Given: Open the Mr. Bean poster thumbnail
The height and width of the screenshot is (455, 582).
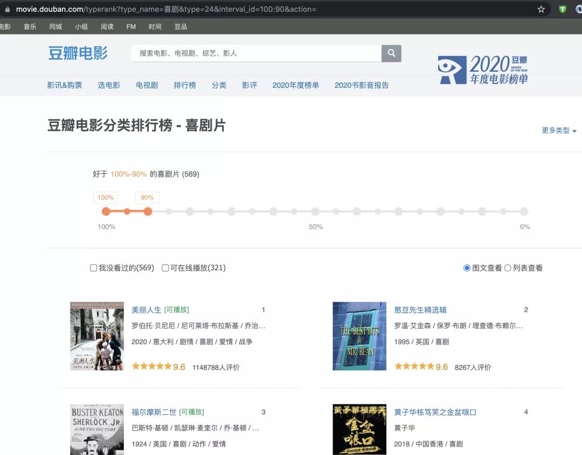Looking at the screenshot, I should [359, 336].
